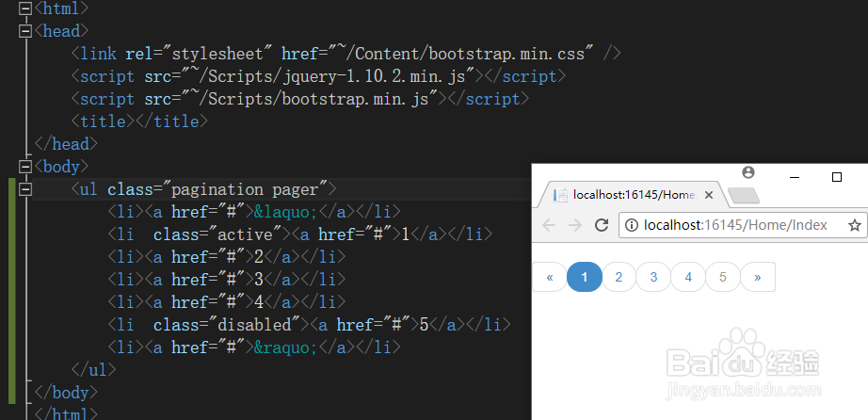This screenshot has width=868, height=420.
Task: Select pagination page 2
Action: [x=619, y=277]
